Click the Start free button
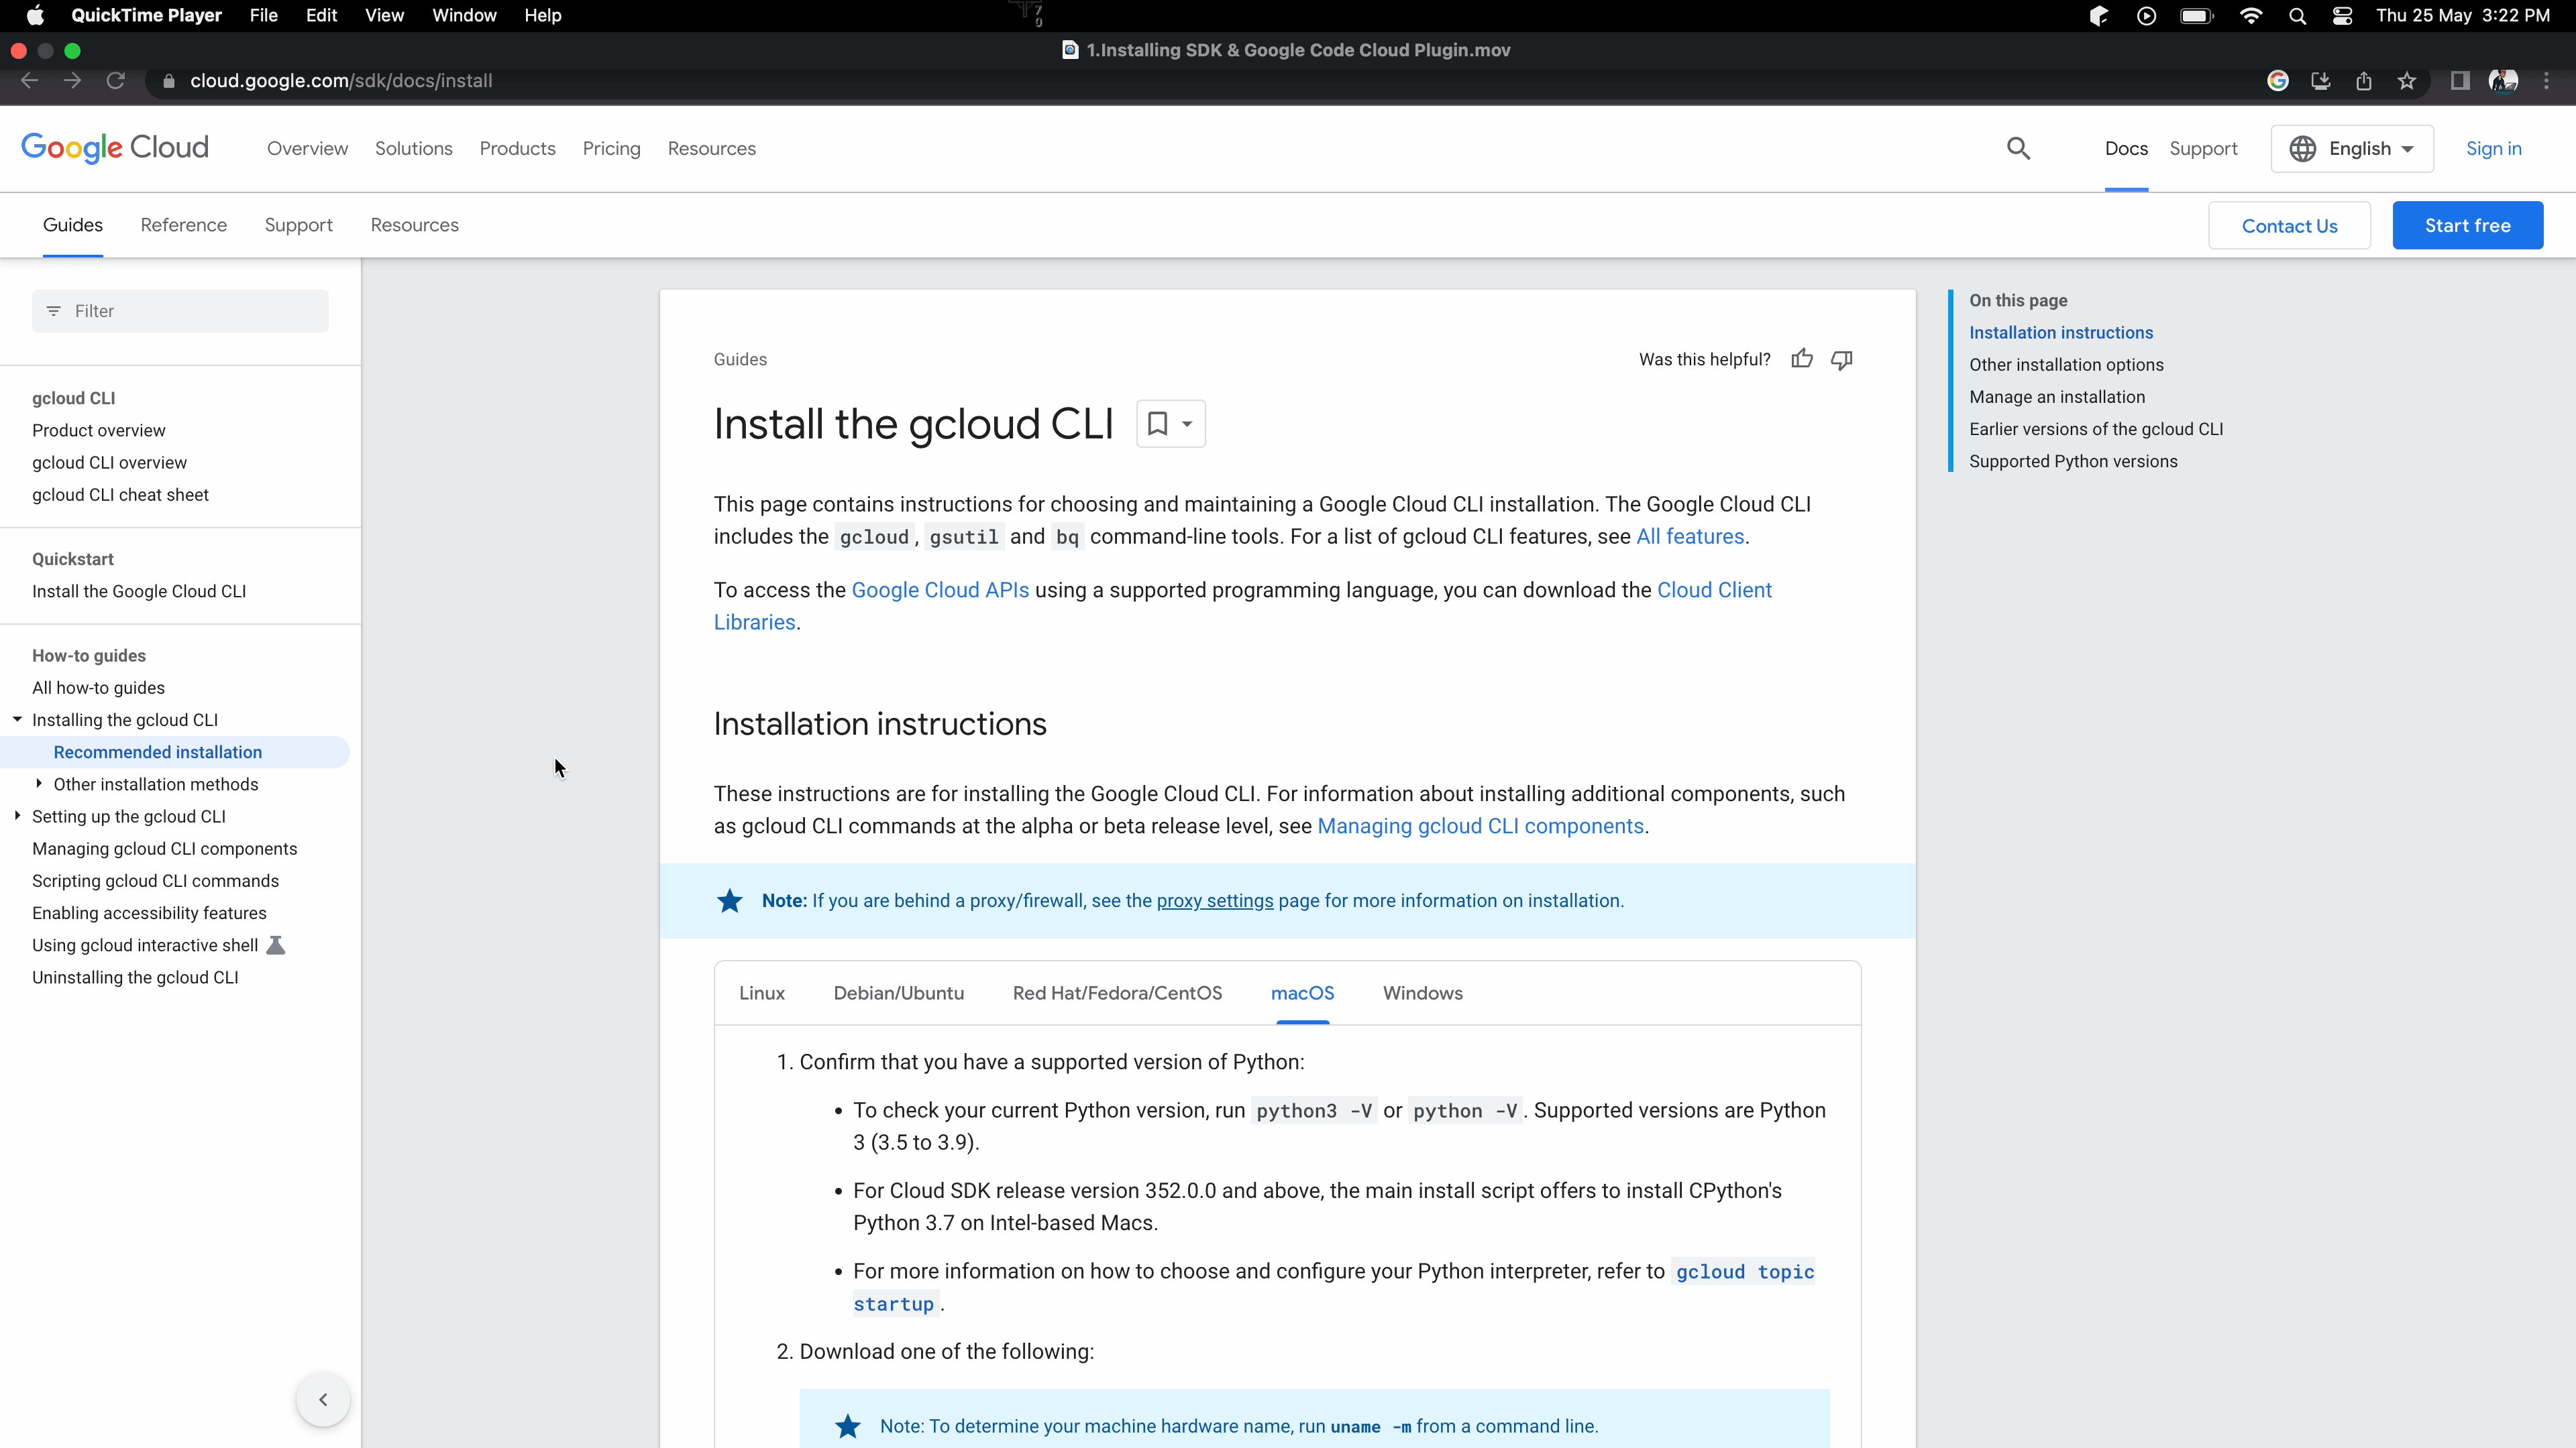This screenshot has height=1448, width=2576. coord(2467,226)
